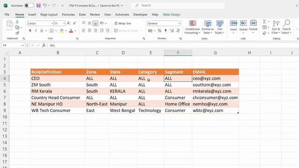Click Increase Indent icon

point(108,30)
